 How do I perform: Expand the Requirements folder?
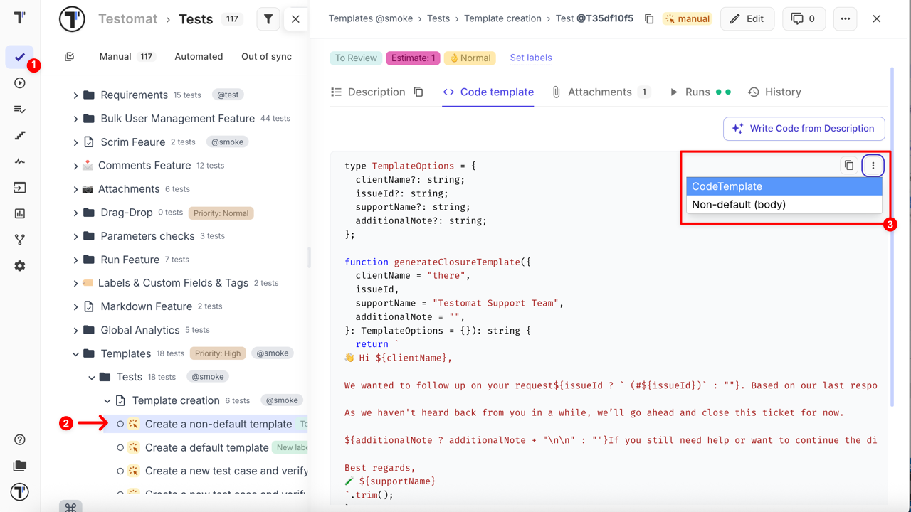[x=75, y=95]
